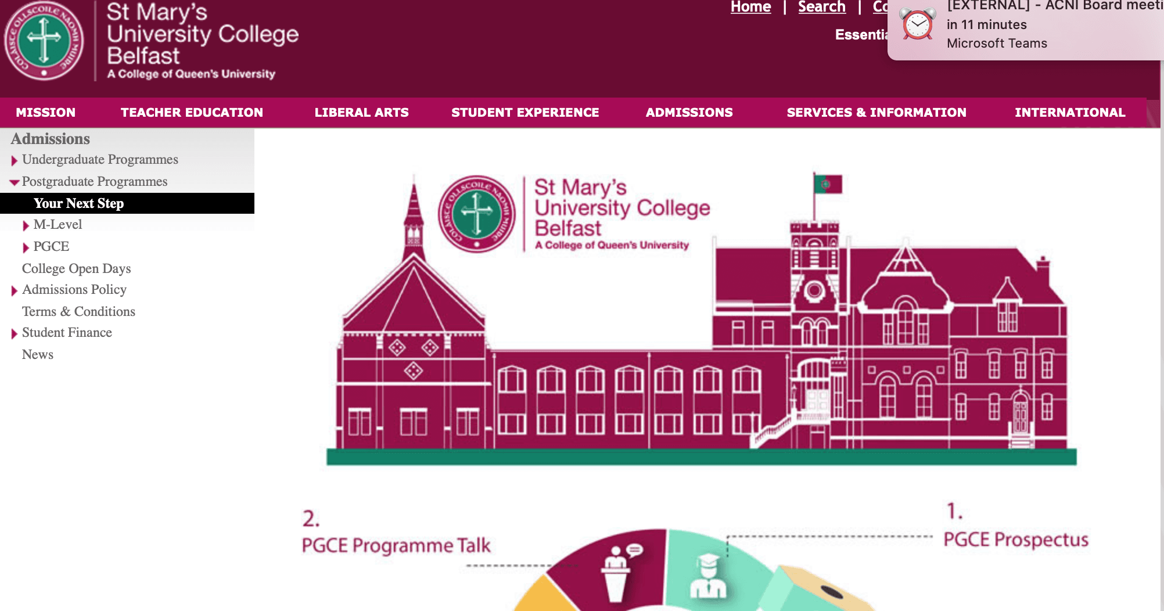The image size is (1164, 611).
Task: Expand Admissions Policy in the sidebar
Action: pyautogui.click(x=14, y=290)
